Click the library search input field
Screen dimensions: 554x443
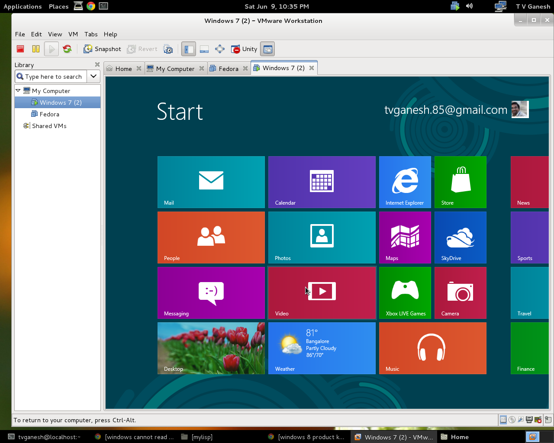pos(54,77)
